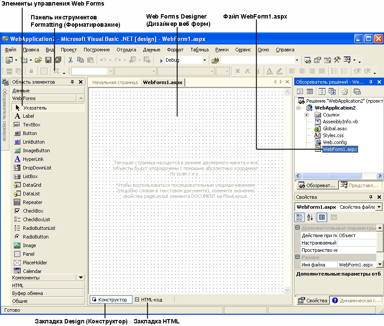Open the Общие toolbox section
The height and width of the screenshot is (326, 384).
tap(48, 301)
